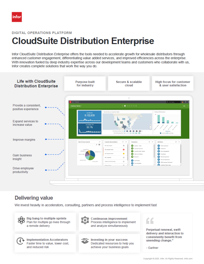Select My Delayed Orders metric row
Image resolution: width=204 pixels, height=264 pixels.
[x=115, y=154]
